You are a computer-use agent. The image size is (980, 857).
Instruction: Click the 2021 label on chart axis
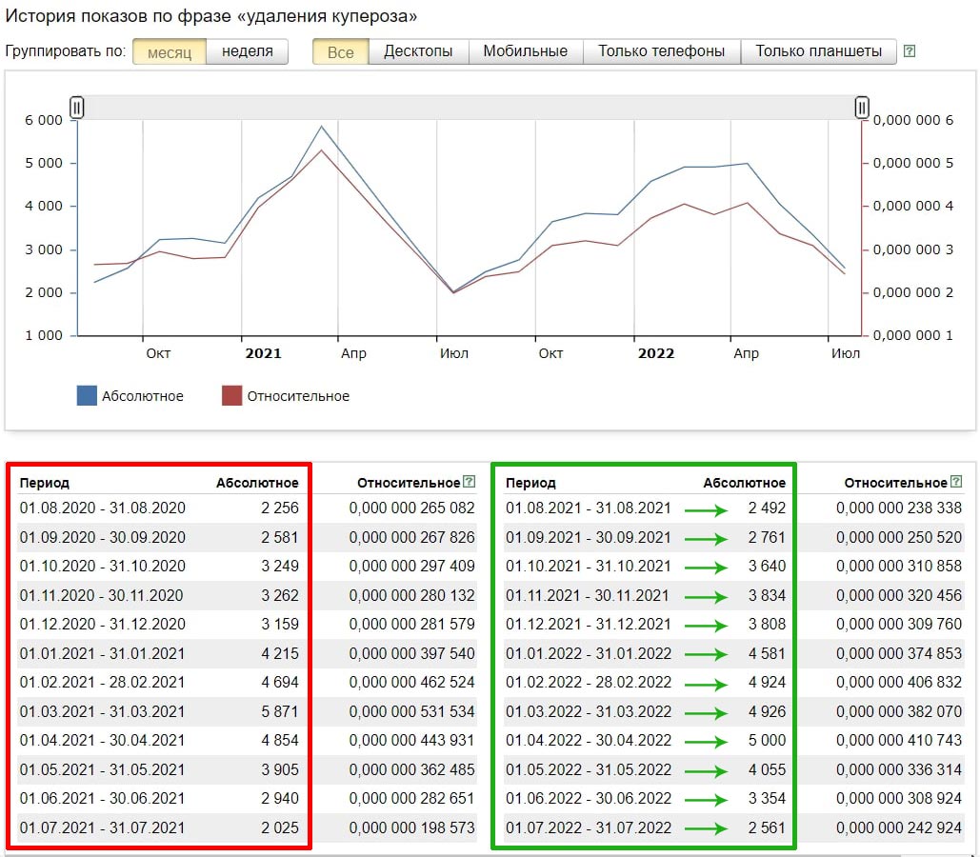(263, 353)
